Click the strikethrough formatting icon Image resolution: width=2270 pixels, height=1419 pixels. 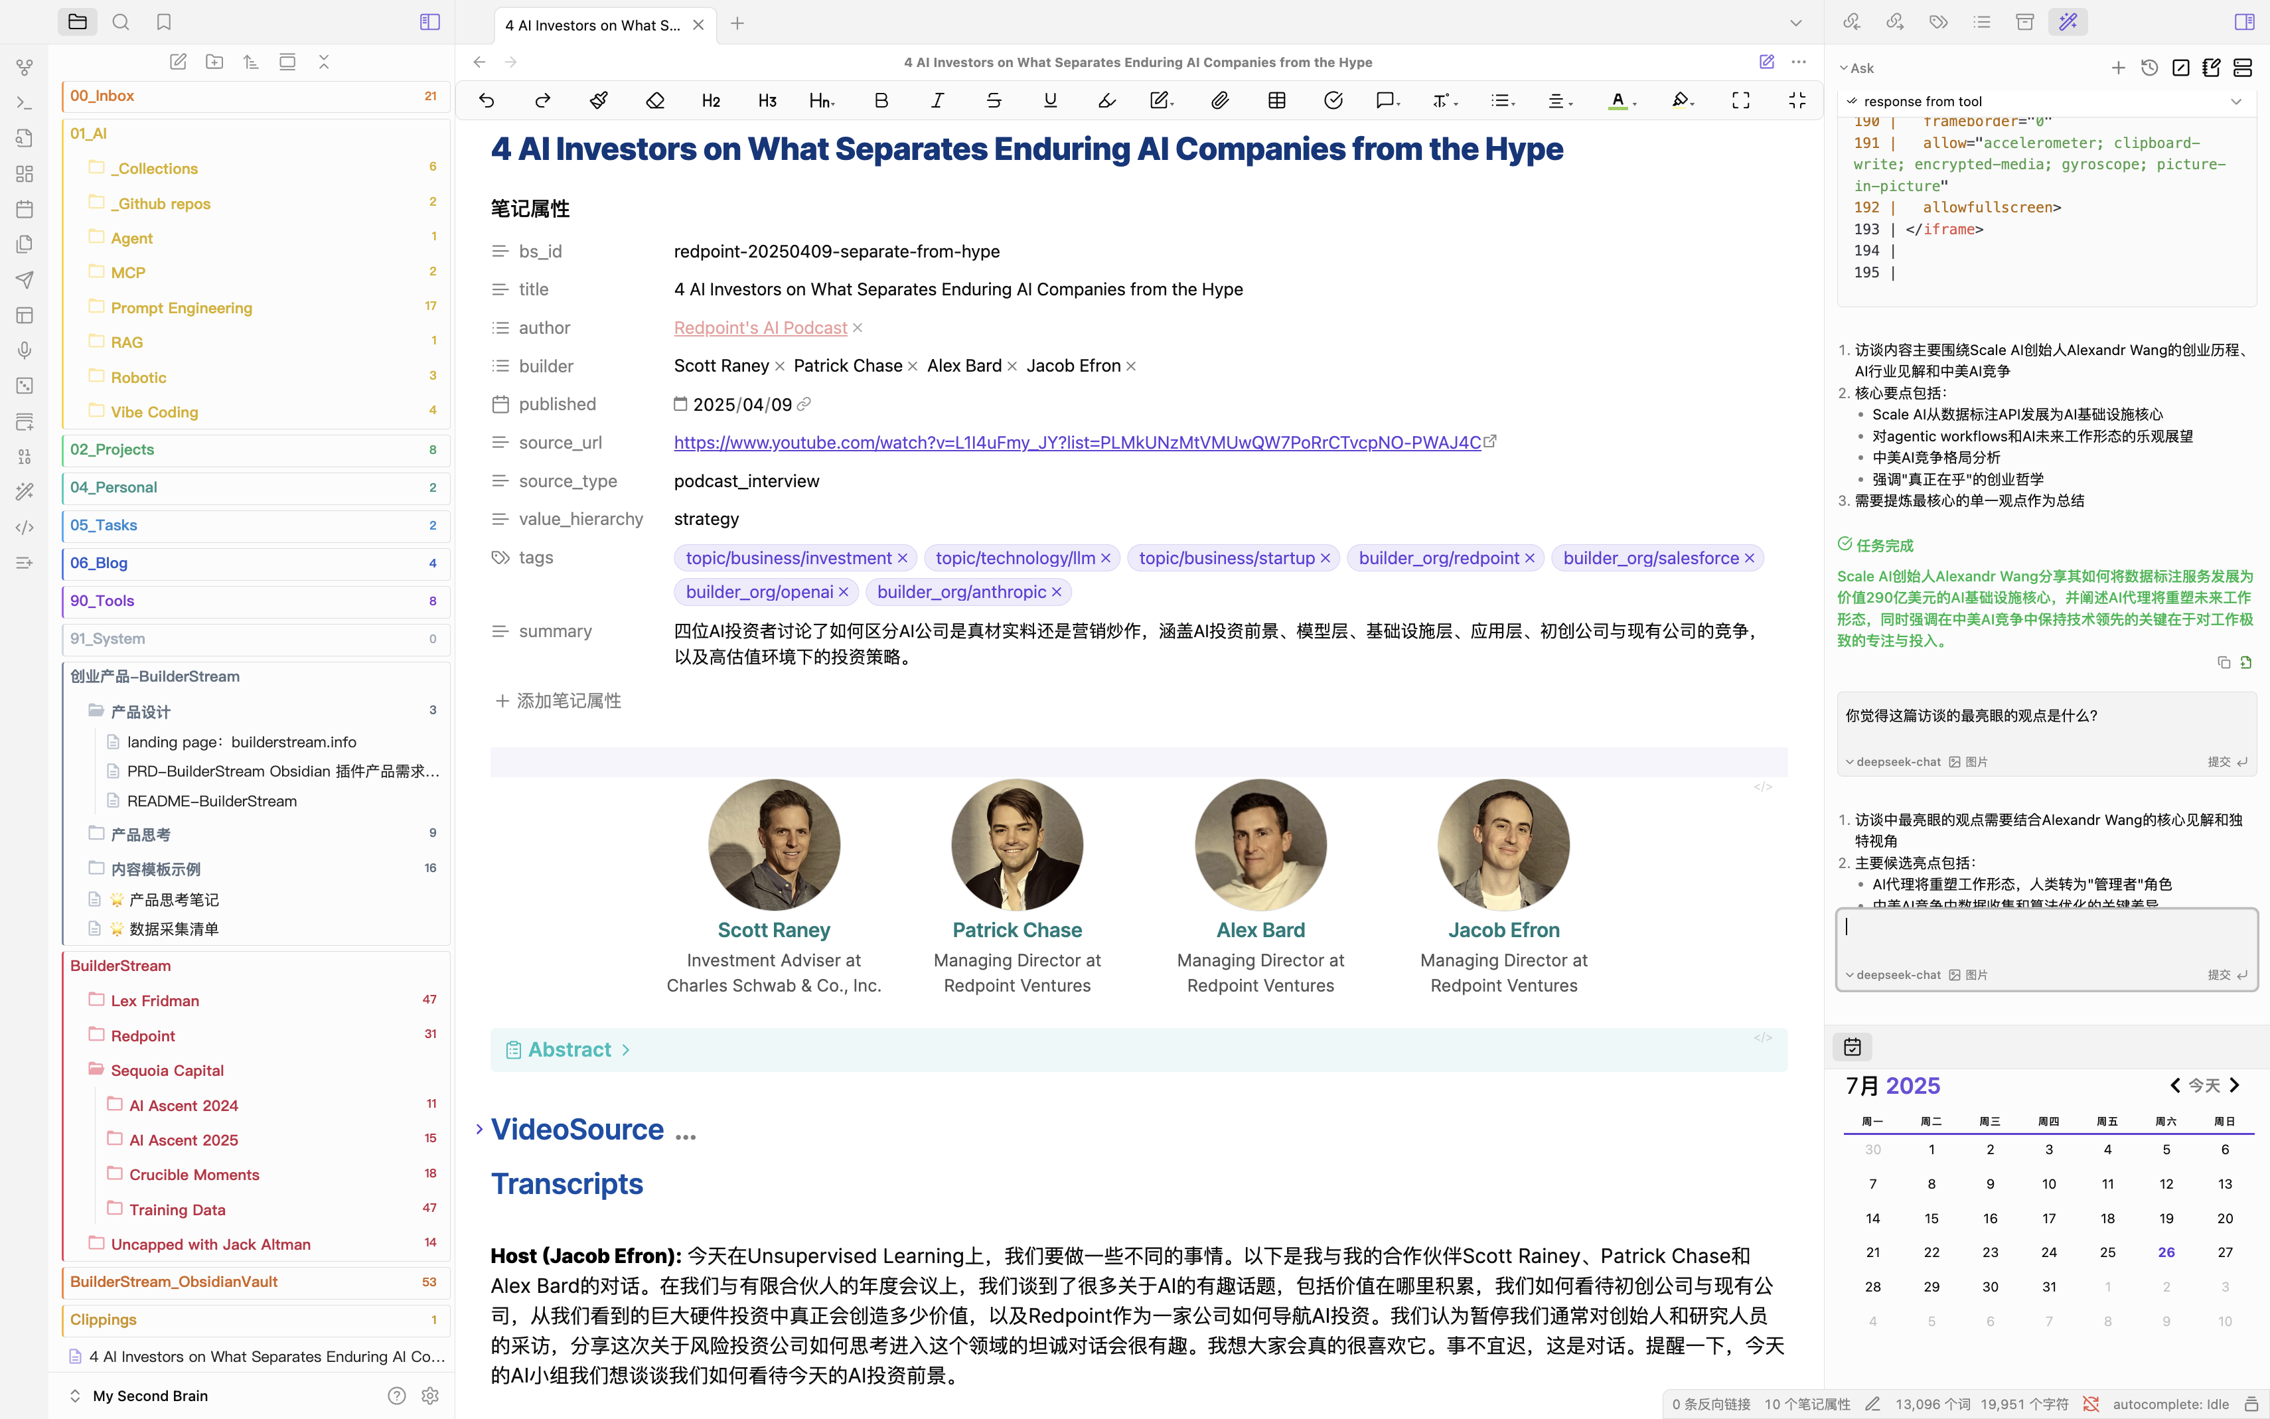[994, 100]
